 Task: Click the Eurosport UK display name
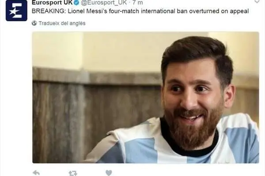pos(52,2)
